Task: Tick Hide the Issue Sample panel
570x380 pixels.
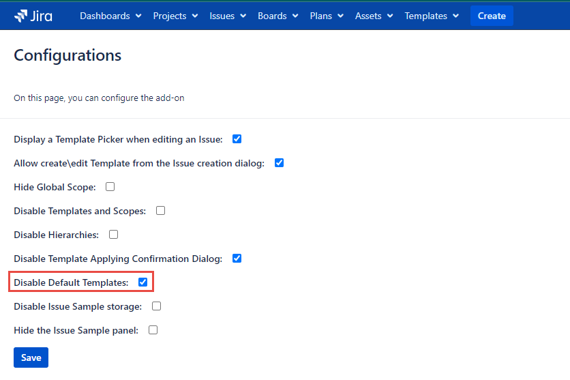Action: point(153,330)
